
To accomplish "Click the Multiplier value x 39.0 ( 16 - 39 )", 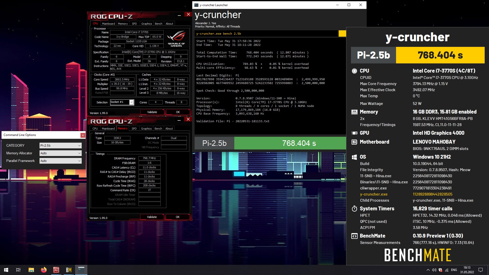I will [122, 84].
